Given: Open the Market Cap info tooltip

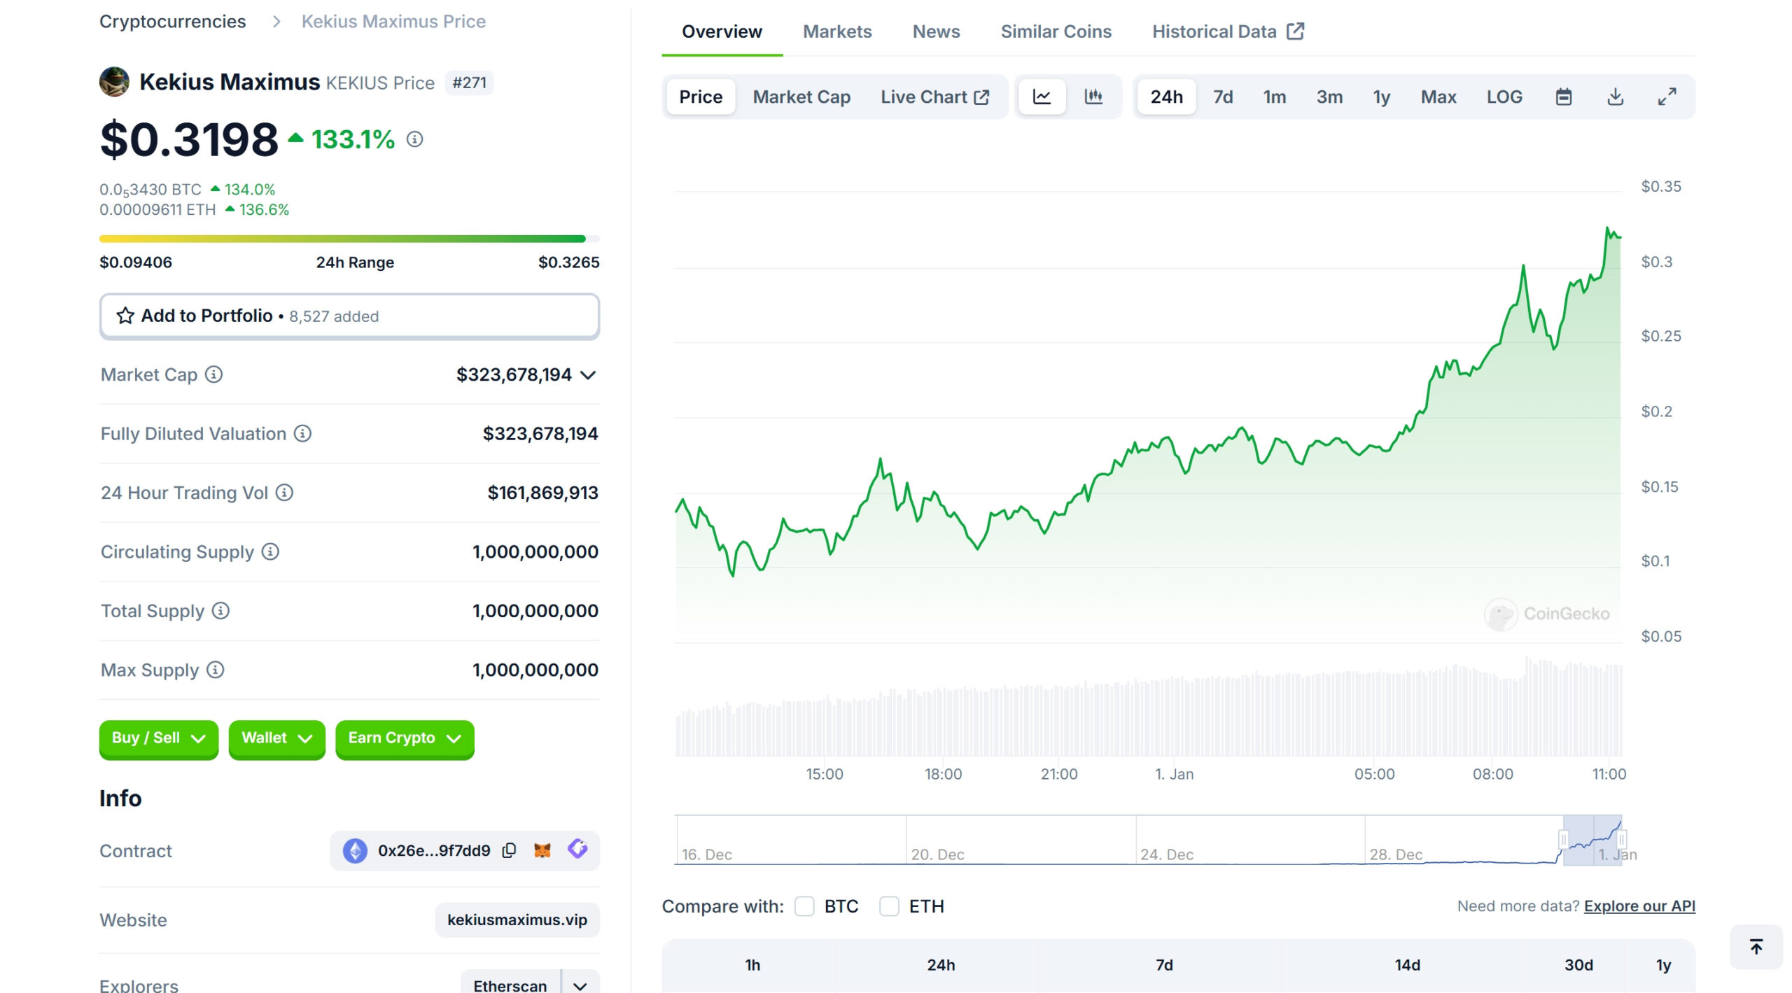Looking at the screenshot, I should 213,374.
